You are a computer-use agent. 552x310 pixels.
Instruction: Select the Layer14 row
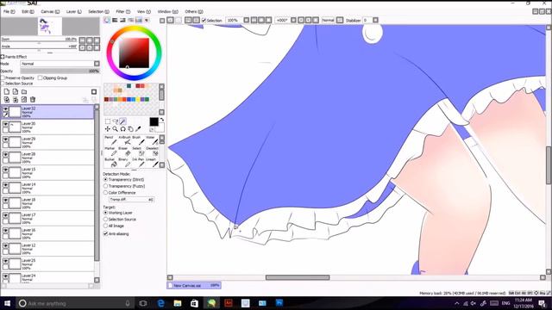click(x=48, y=188)
